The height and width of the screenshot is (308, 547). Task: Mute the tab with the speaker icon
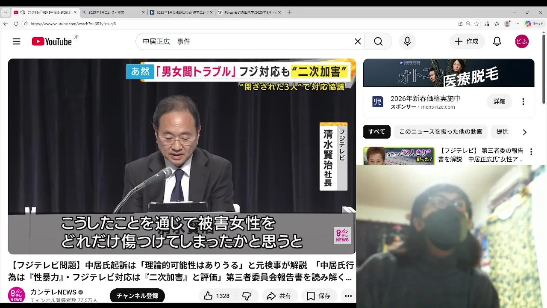[23, 12]
